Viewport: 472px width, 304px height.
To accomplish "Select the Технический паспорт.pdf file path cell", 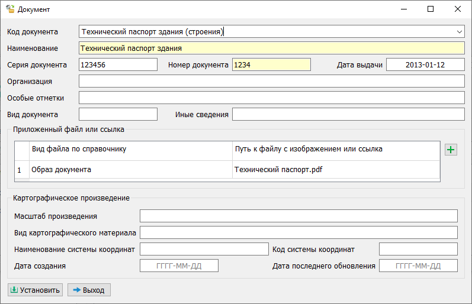I will (x=335, y=170).
